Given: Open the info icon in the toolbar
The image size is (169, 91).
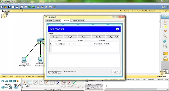Looking at the screenshot, I should (164, 7).
